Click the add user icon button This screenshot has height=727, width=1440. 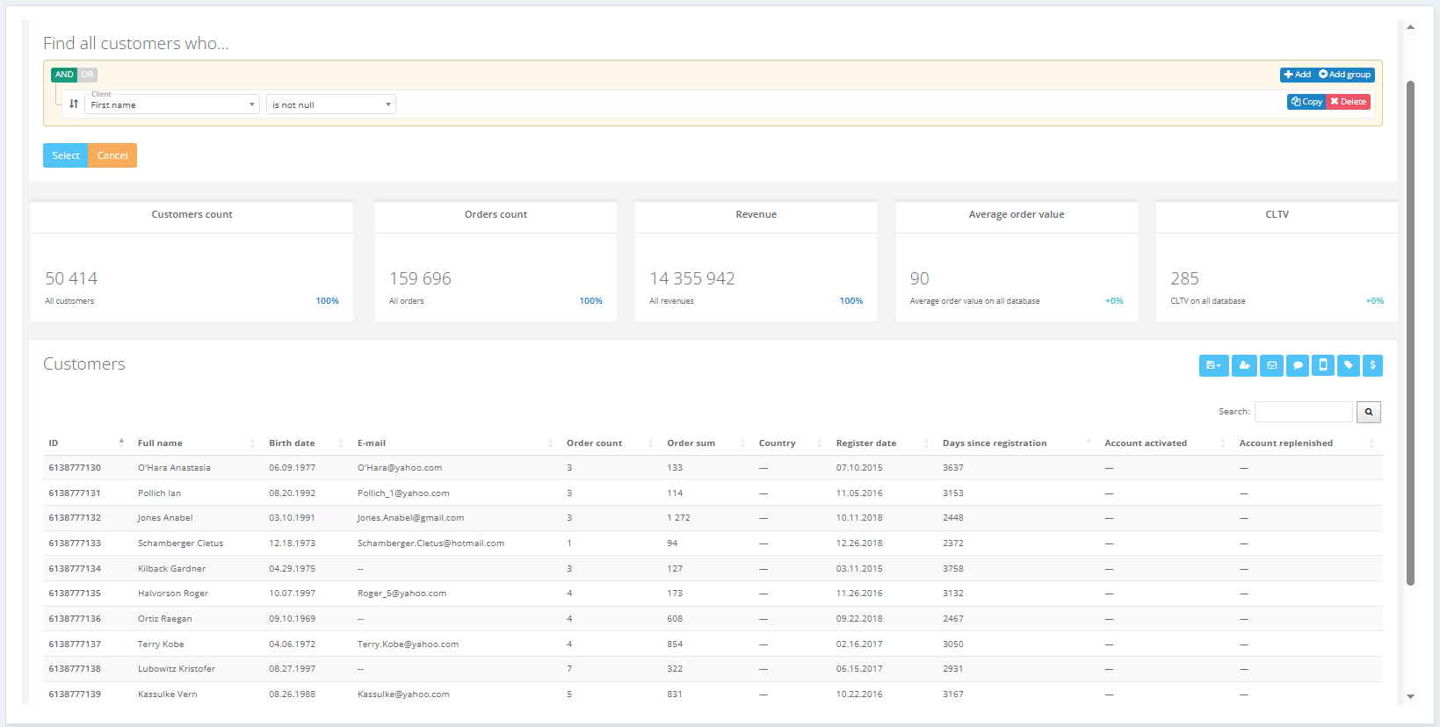[x=1244, y=365]
